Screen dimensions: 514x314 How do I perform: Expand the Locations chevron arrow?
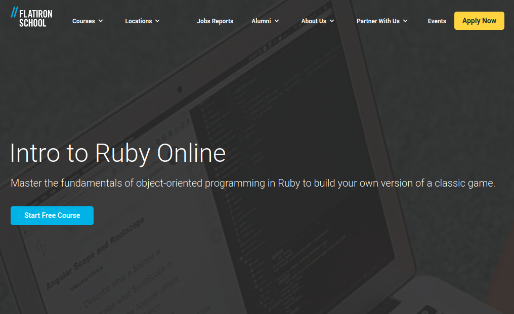[x=157, y=21]
